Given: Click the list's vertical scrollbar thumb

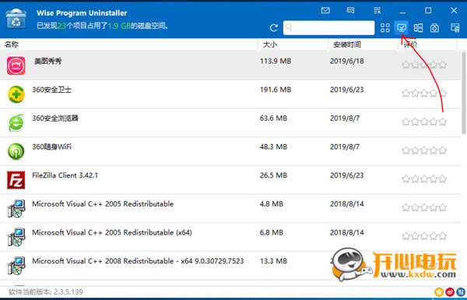Looking at the screenshot, I should coord(464,93).
